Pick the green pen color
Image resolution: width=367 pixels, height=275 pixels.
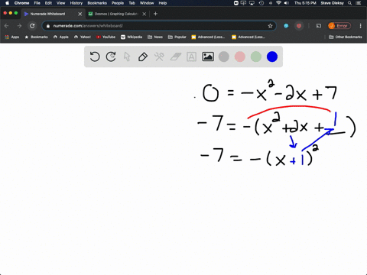click(x=256, y=57)
